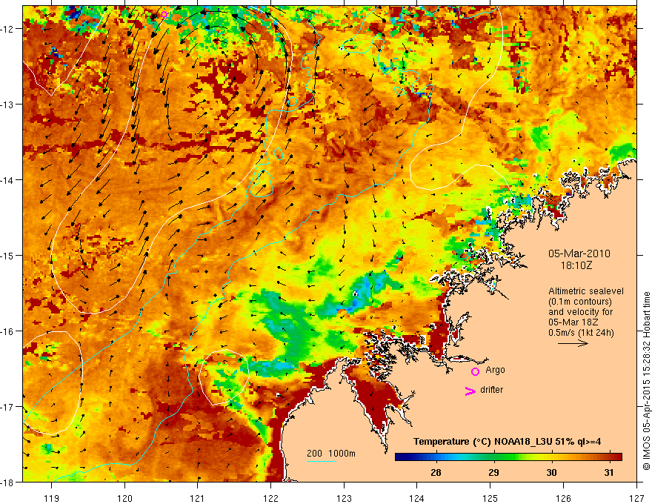This screenshot has height=504, width=652.
Task: Click the '(0.1m contours)' legend line
Action: 580,302
